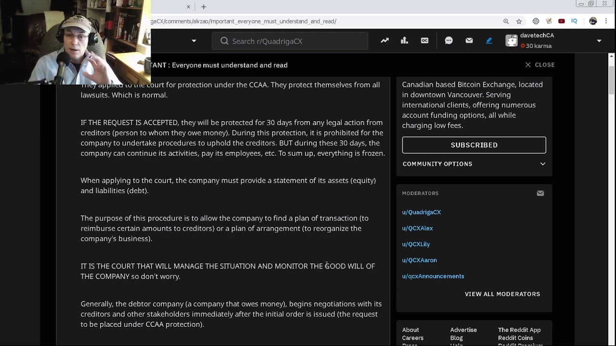Click the Search r/QuadrigaCX field
Image resolution: width=616 pixels, height=346 pixels.
(x=290, y=41)
